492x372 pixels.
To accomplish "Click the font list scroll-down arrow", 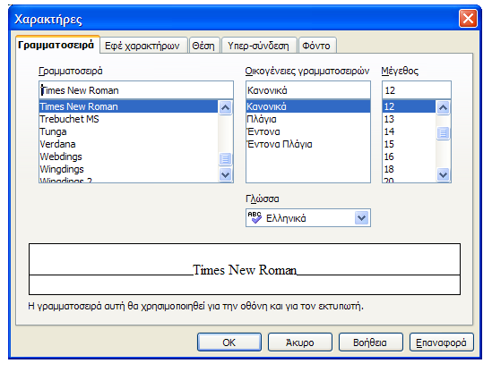I will click(225, 174).
